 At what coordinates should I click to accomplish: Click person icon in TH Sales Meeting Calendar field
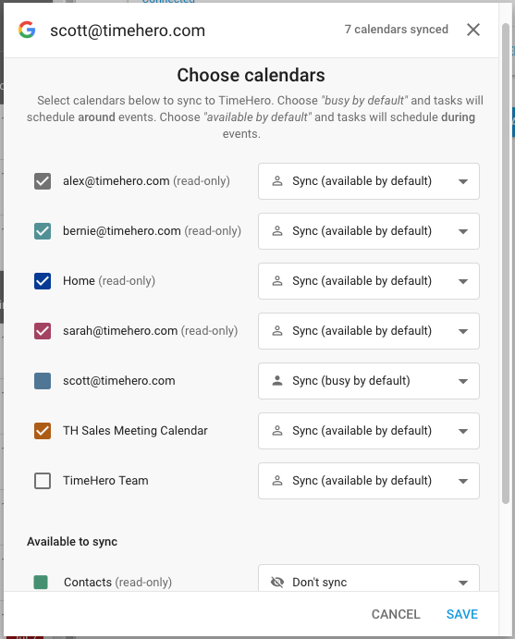tap(277, 430)
